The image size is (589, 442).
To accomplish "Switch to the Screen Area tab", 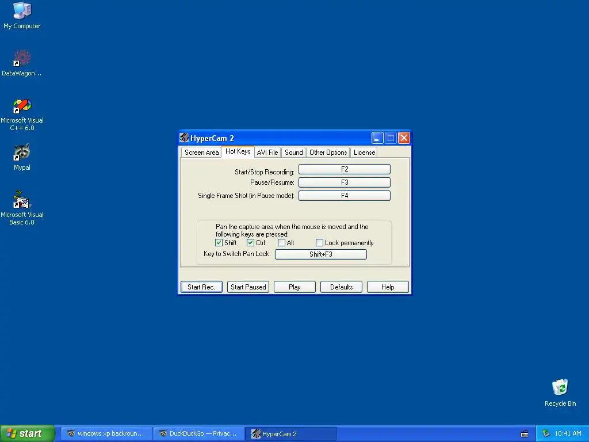I will pos(201,152).
